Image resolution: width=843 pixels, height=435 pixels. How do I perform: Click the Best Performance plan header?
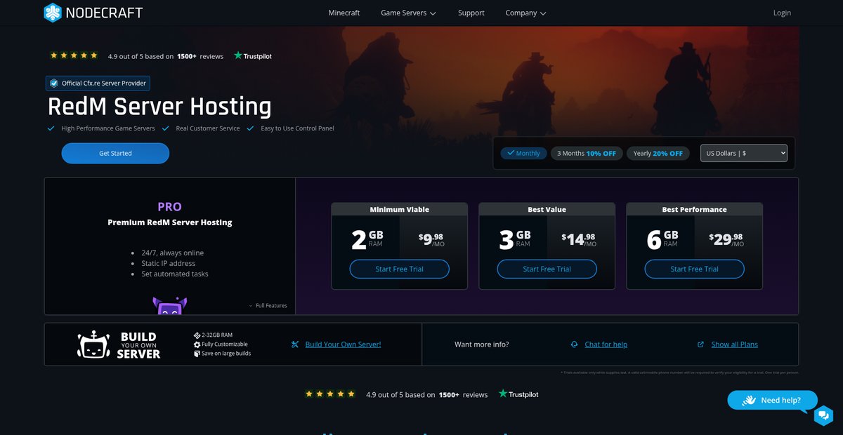[694, 209]
